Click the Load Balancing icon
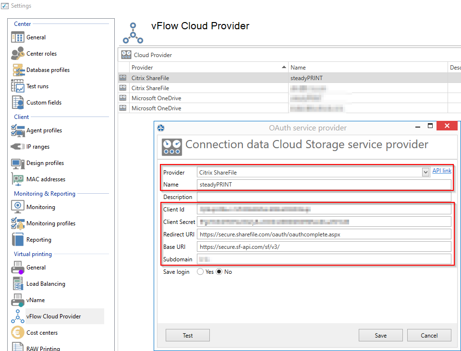The width and height of the screenshot is (461, 351). (18, 284)
